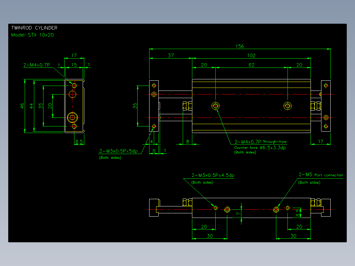Select the Counter bore ø6.5x3.3dp note
355x266 pixels.
(260, 147)
